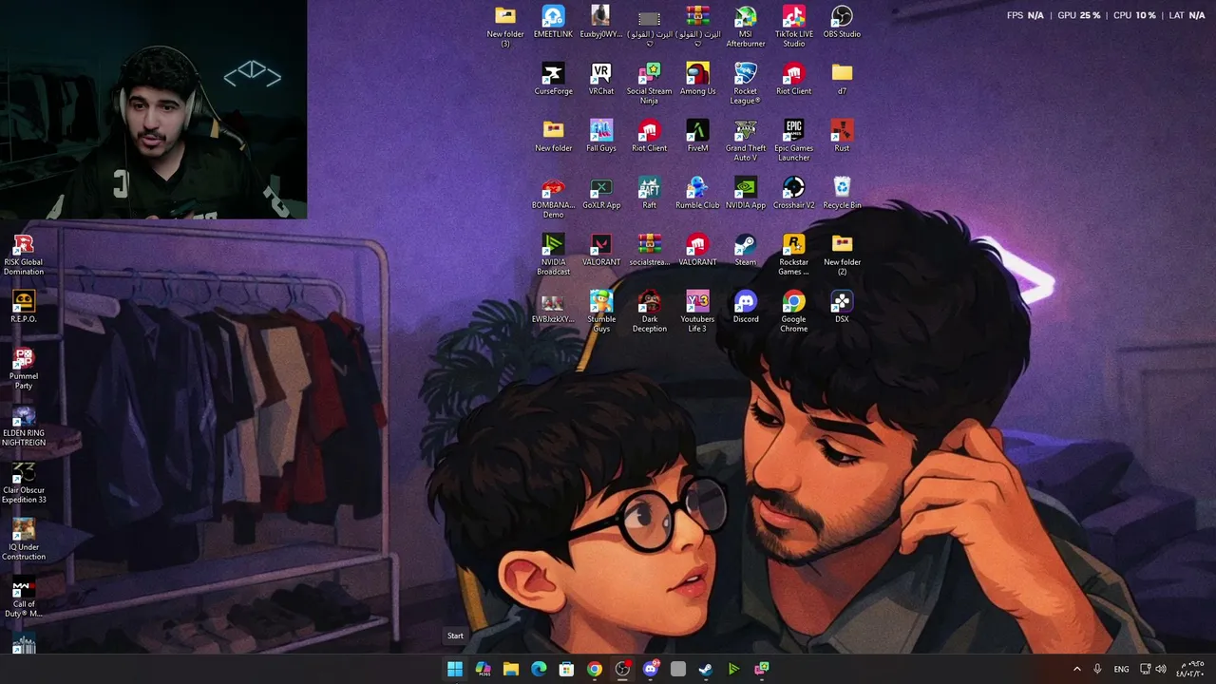Select the New folder (2) desktop folder
This screenshot has height=684, width=1216.
pos(842,255)
